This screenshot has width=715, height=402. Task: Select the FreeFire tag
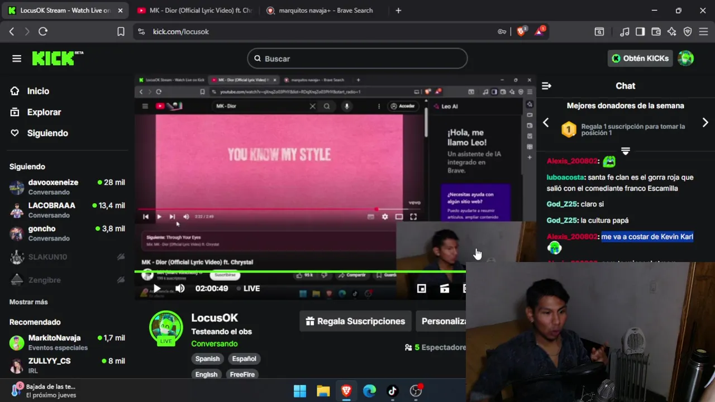click(242, 375)
